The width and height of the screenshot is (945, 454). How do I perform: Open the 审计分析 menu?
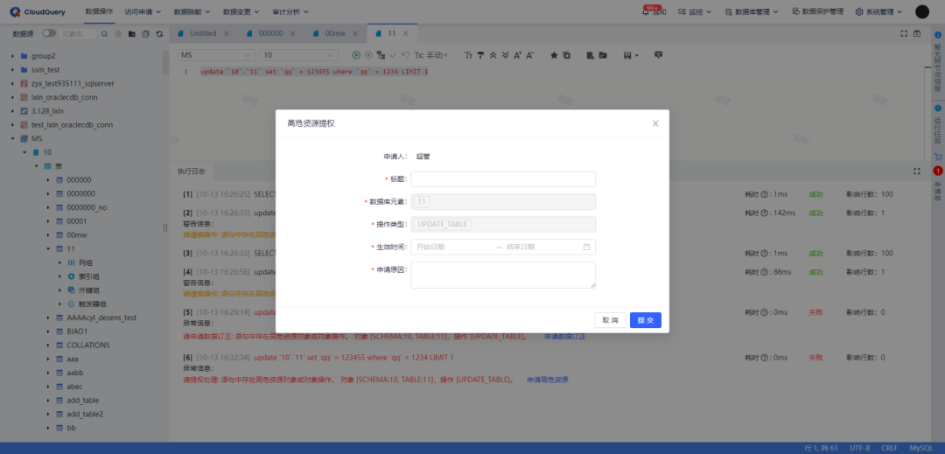click(290, 11)
